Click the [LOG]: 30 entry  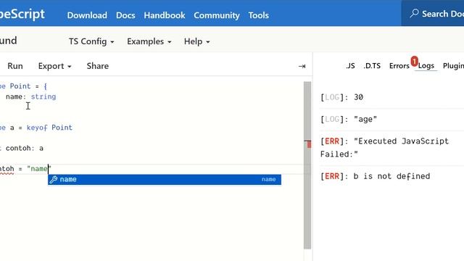[341, 97]
